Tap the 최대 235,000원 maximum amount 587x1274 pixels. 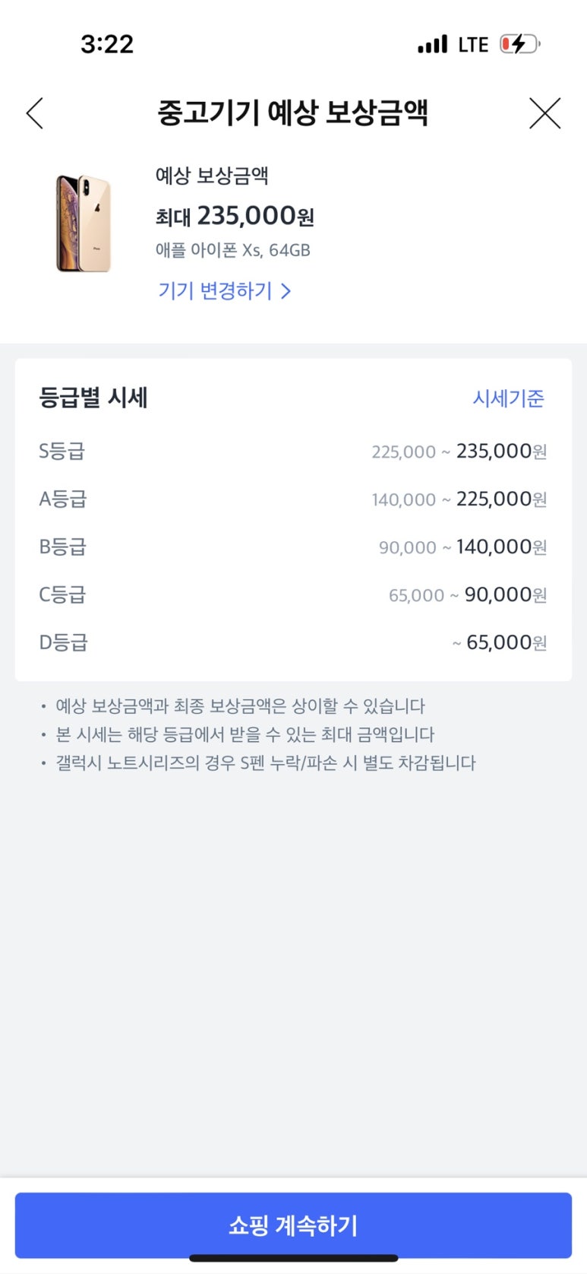(x=235, y=217)
